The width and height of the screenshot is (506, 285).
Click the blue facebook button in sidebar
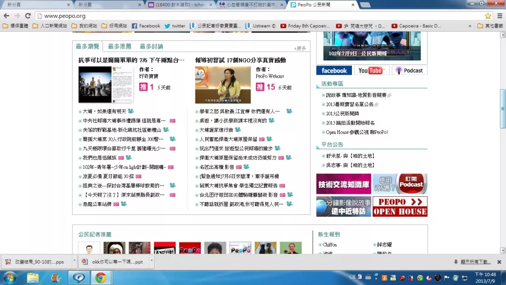point(334,71)
